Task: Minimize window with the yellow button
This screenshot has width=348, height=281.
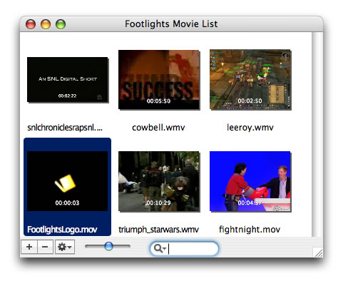Action: (46, 24)
